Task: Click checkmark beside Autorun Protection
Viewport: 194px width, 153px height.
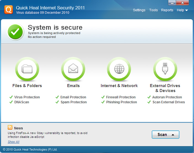Action: (149, 97)
